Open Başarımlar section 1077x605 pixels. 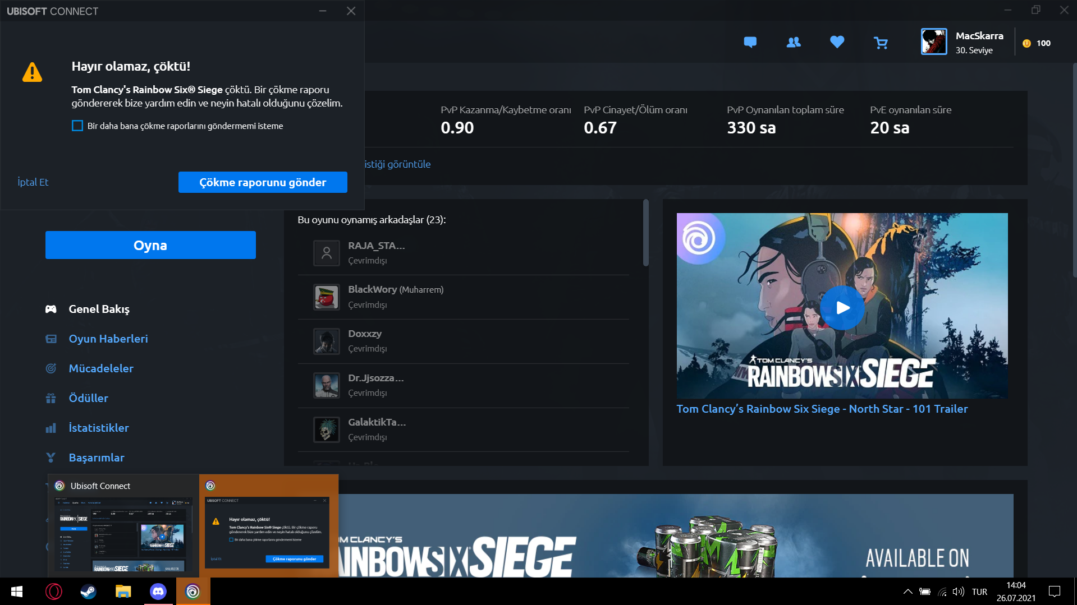(x=97, y=458)
